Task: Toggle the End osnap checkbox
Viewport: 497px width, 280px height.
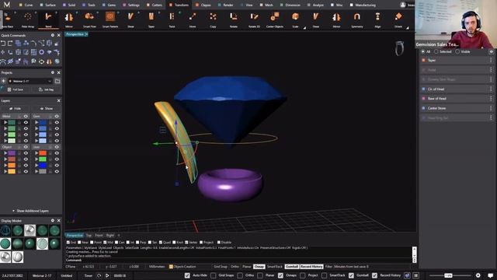Action: click(x=68, y=242)
